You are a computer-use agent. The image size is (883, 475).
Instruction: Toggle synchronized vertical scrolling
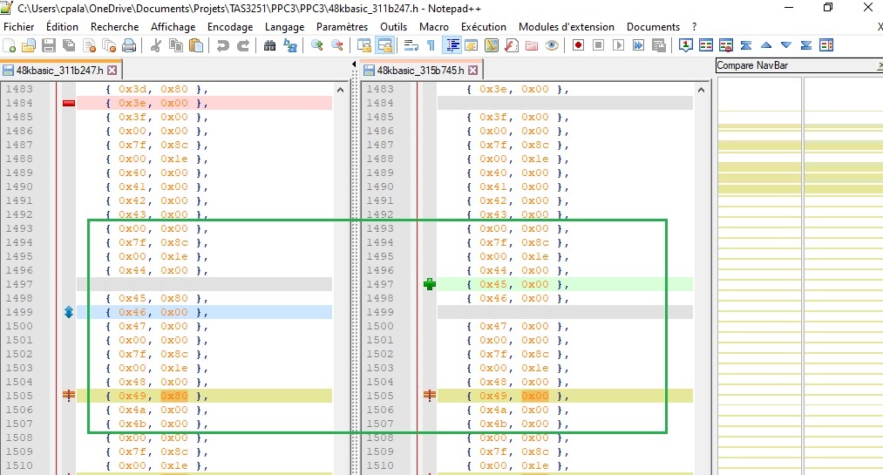click(x=364, y=45)
